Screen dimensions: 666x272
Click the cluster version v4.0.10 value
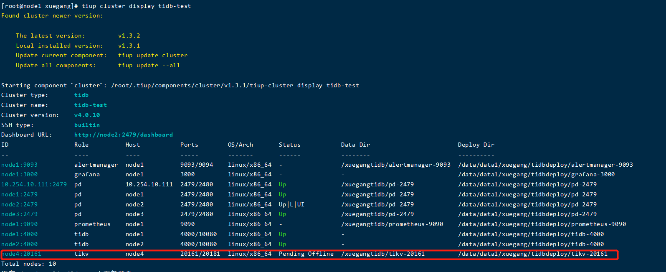coord(87,115)
